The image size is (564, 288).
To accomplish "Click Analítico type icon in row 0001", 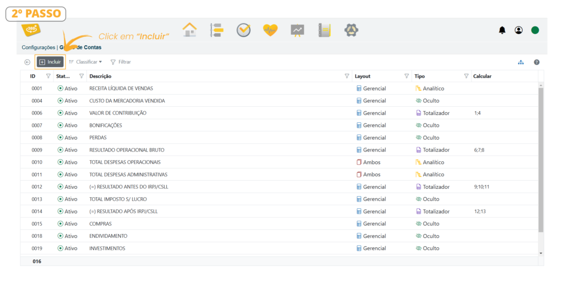I will pyautogui.click(x=419, y=89).
